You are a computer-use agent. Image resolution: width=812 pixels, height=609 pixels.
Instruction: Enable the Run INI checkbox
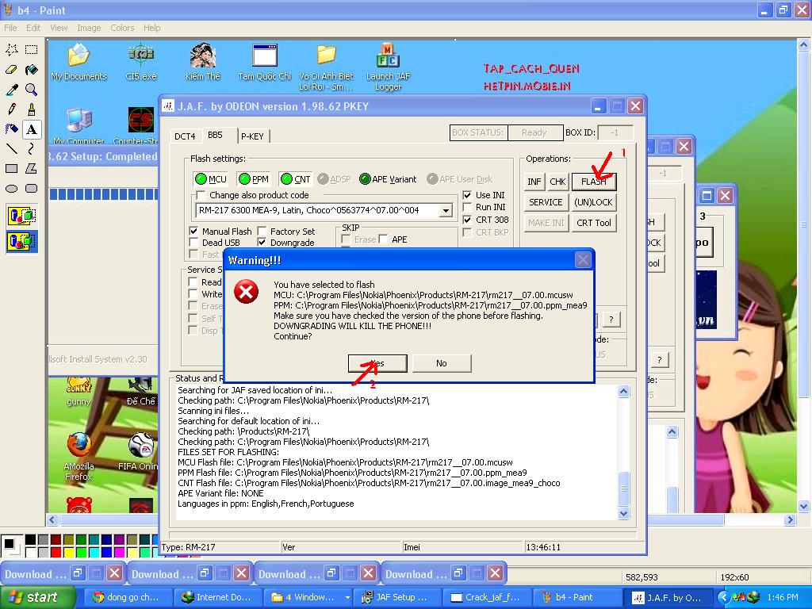pos(467,207)
